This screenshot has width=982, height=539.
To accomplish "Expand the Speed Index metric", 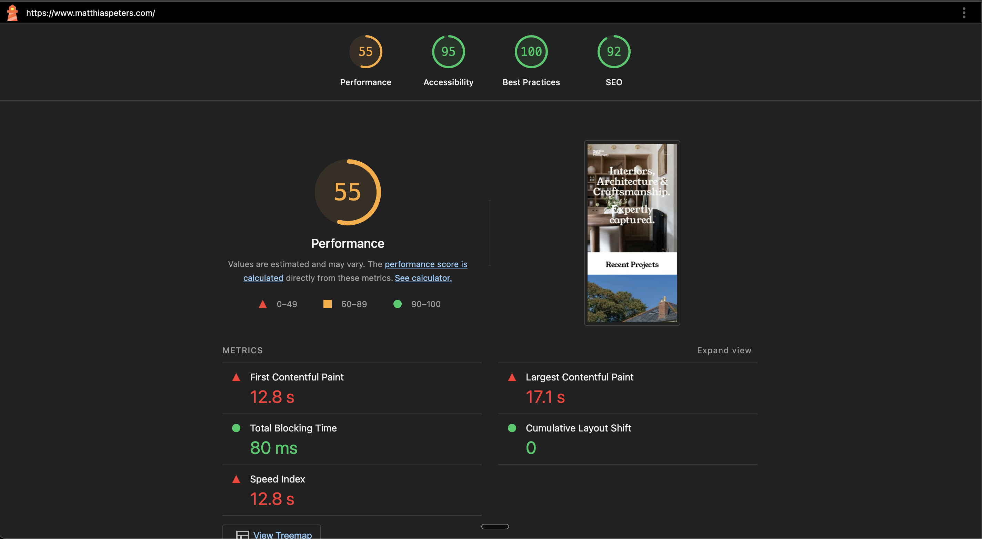I will (x=277, y=479).
